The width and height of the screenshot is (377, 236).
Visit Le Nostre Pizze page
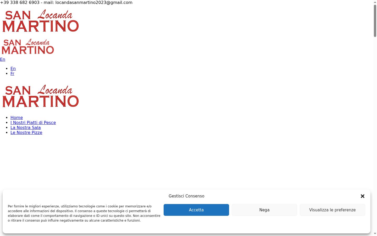point(26,132)
